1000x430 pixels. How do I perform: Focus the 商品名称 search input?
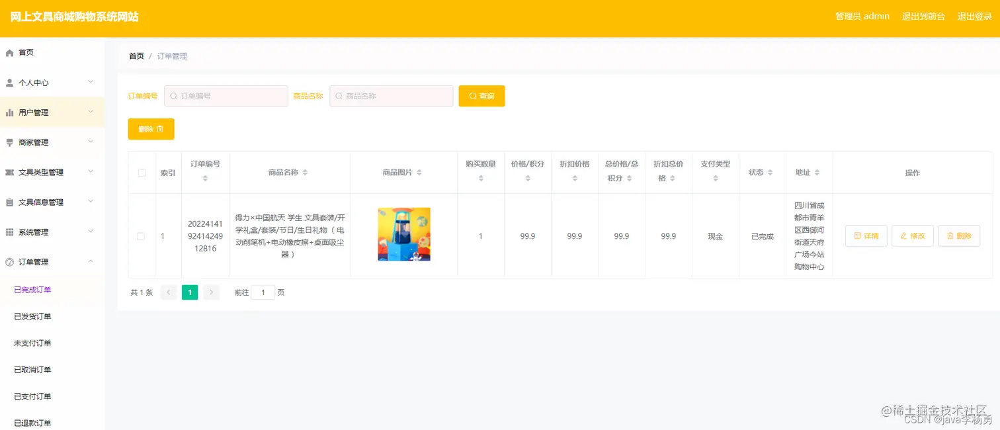click(392, 96)
